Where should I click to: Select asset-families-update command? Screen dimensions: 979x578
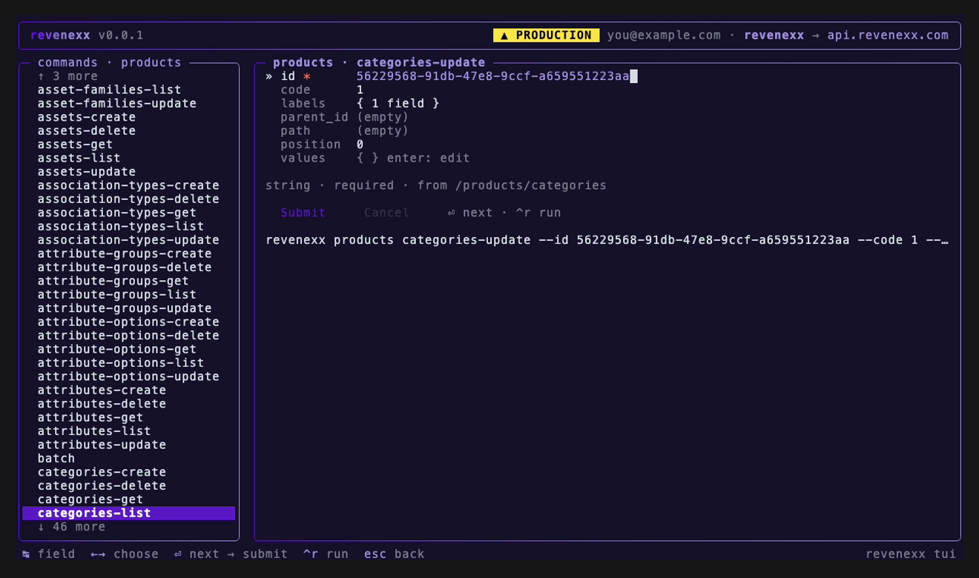pos(117,104)
